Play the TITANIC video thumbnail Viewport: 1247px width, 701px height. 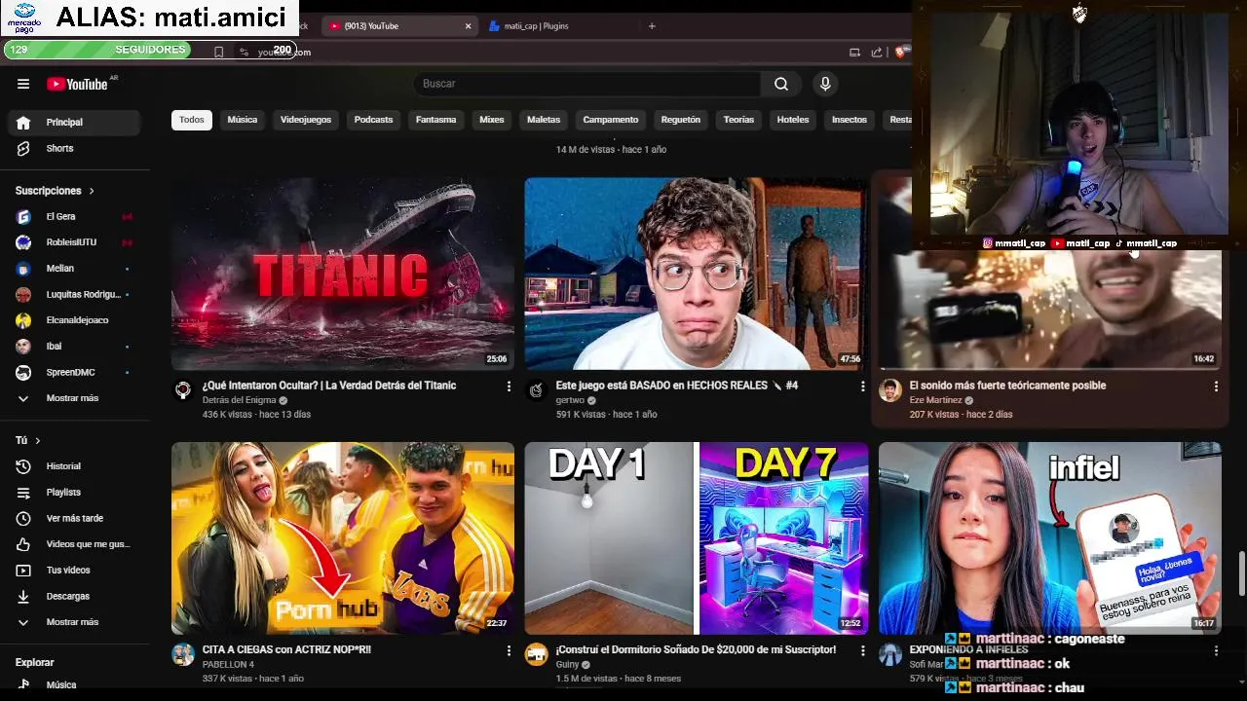343,274
